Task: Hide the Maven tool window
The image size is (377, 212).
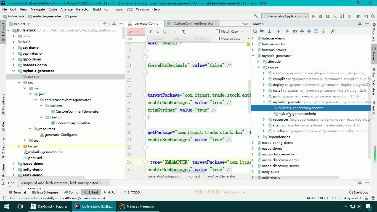Action: coord(367,24)
